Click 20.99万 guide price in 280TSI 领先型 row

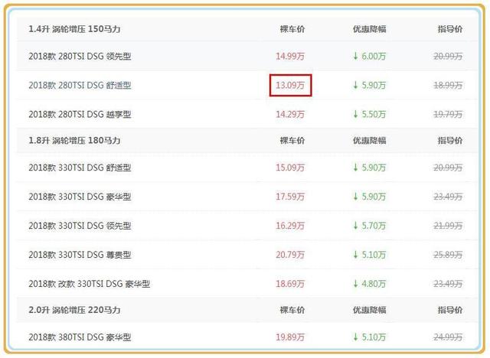(x=448, y=56)
